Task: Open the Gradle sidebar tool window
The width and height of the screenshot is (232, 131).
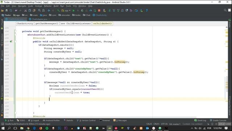Action: pos(230,23)
